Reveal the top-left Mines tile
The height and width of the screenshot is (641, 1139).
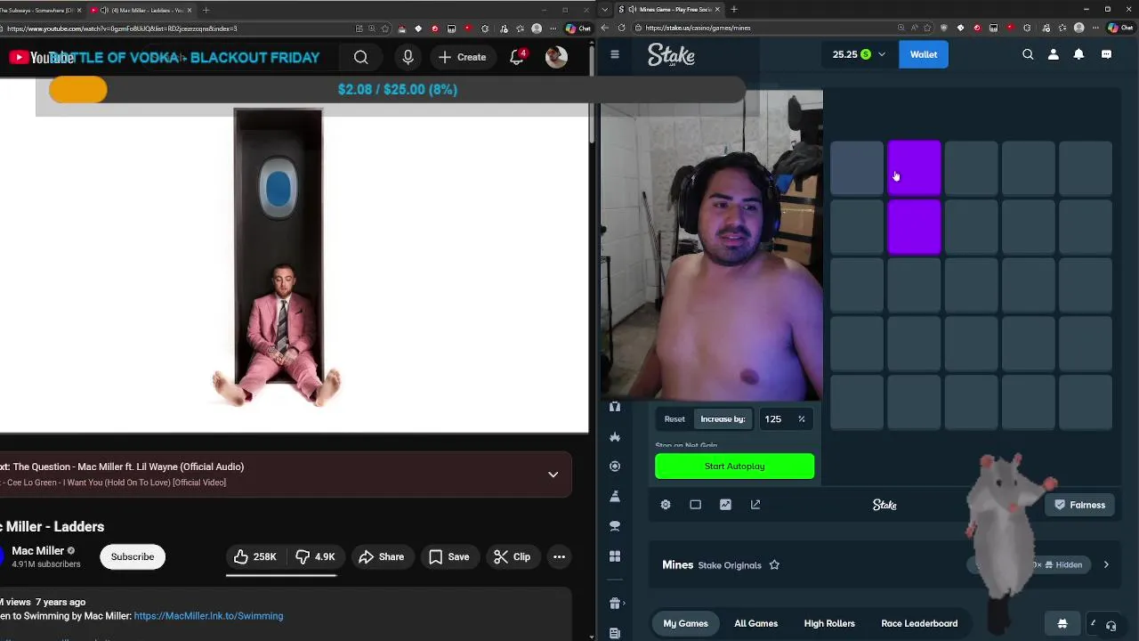[857, 167]
